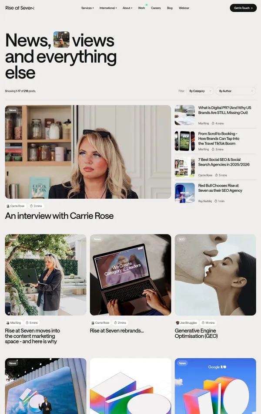Click the Rise at Seven logo
Image resolution: width=261 pixels, height=414 pixels.
[20, 8]
